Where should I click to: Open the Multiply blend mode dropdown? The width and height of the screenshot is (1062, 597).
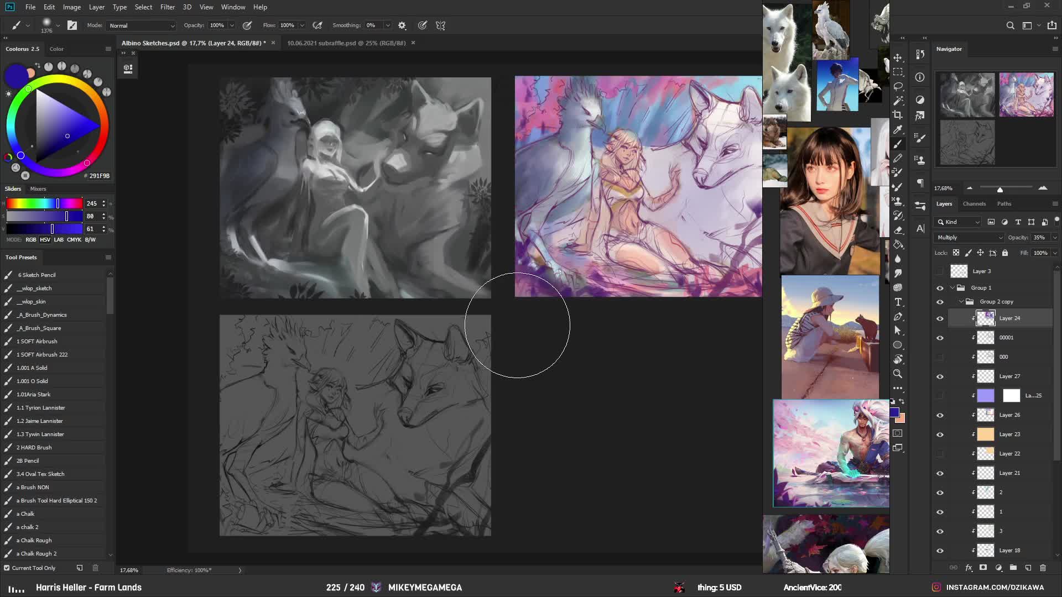coord(969,237)
